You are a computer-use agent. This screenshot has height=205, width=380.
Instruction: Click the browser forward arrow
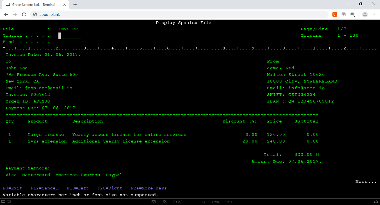[x=15, y=14]
